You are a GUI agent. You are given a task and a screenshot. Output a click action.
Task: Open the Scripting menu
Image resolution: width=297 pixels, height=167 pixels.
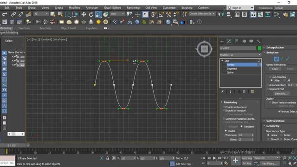click(x=187, y=8)
